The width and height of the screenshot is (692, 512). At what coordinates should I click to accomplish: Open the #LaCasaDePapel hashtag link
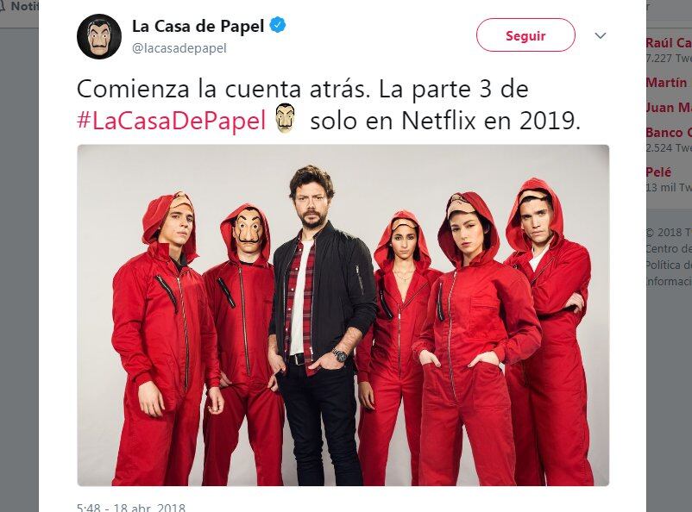(x=171, y=120)
